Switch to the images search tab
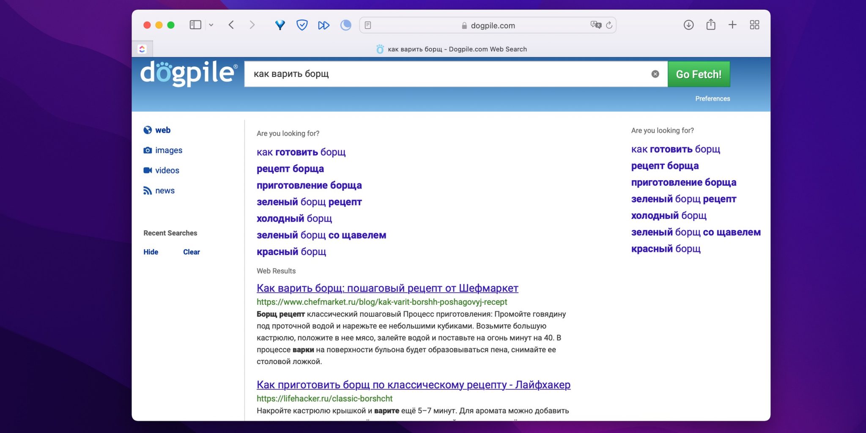866x433 pixels. pos(168,150)
